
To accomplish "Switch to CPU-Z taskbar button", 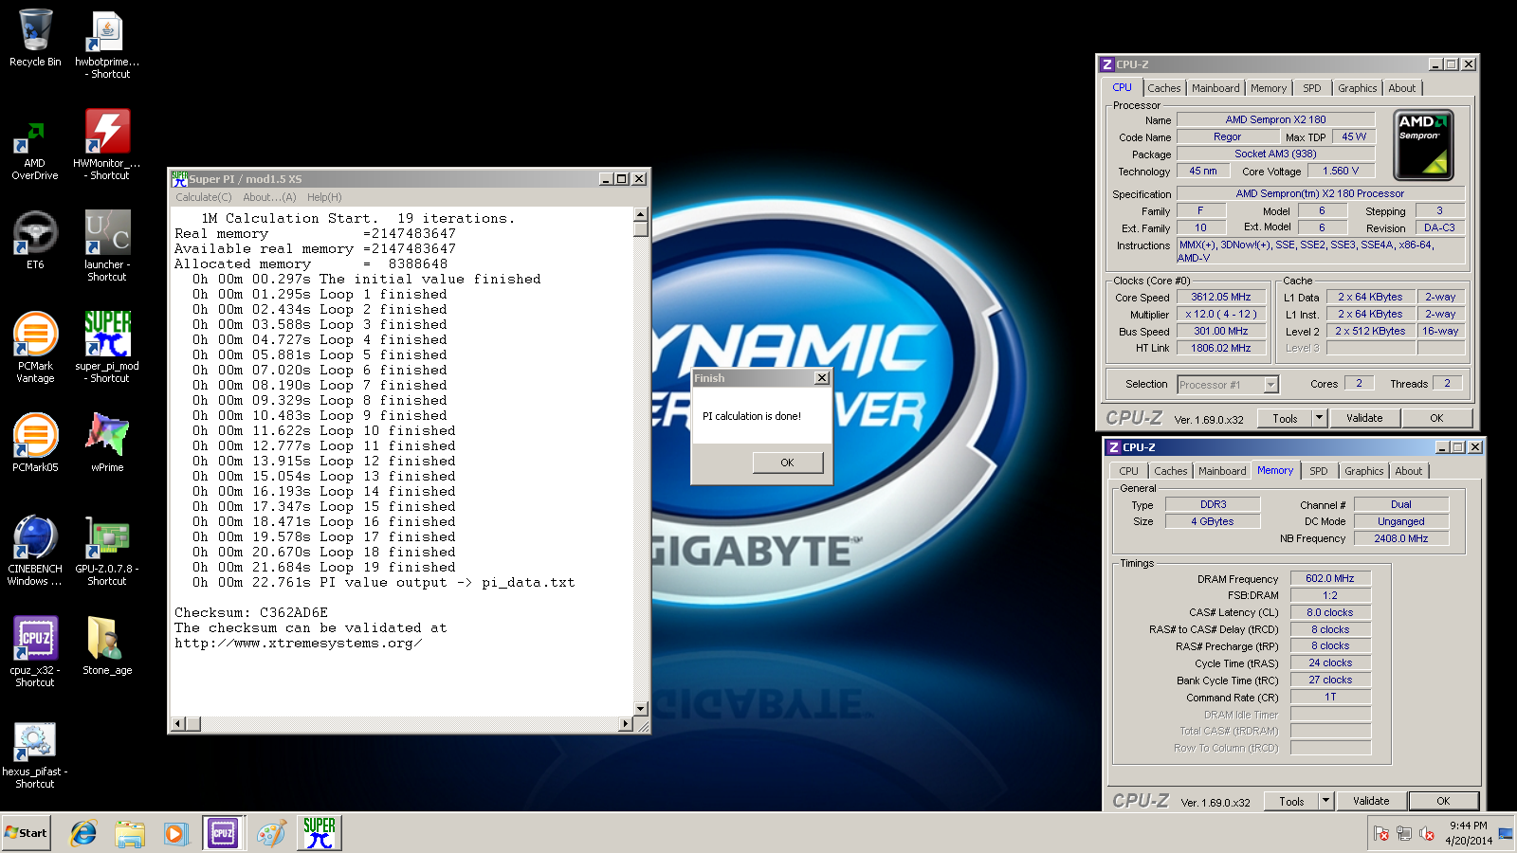I will coord(223,833).
